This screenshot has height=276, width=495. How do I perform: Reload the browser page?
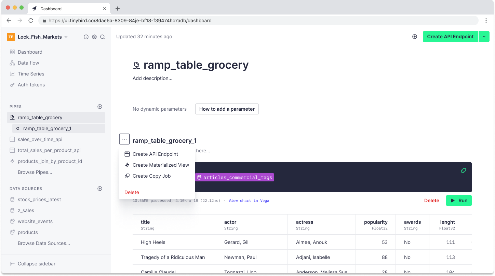point(31,20)
